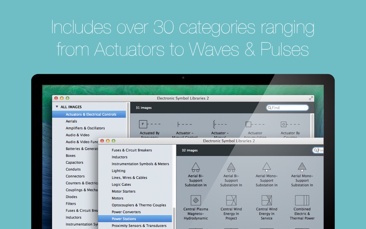The height and width of the screenshot is (229, 366).
Task: Select the Capacitors category
Action: point(74,162)
